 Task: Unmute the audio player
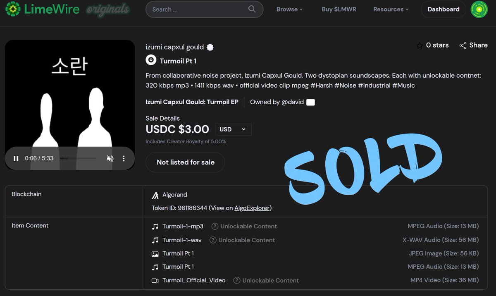click(110, 158)
